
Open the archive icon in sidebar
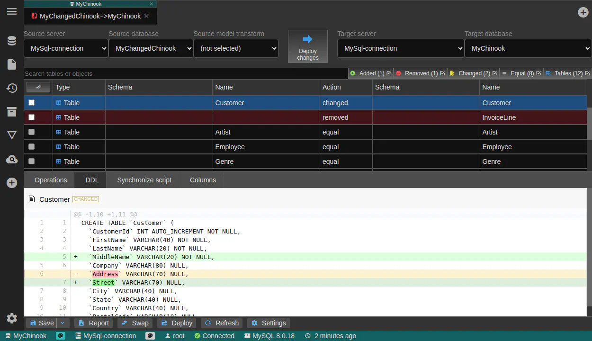coord(12,112)
